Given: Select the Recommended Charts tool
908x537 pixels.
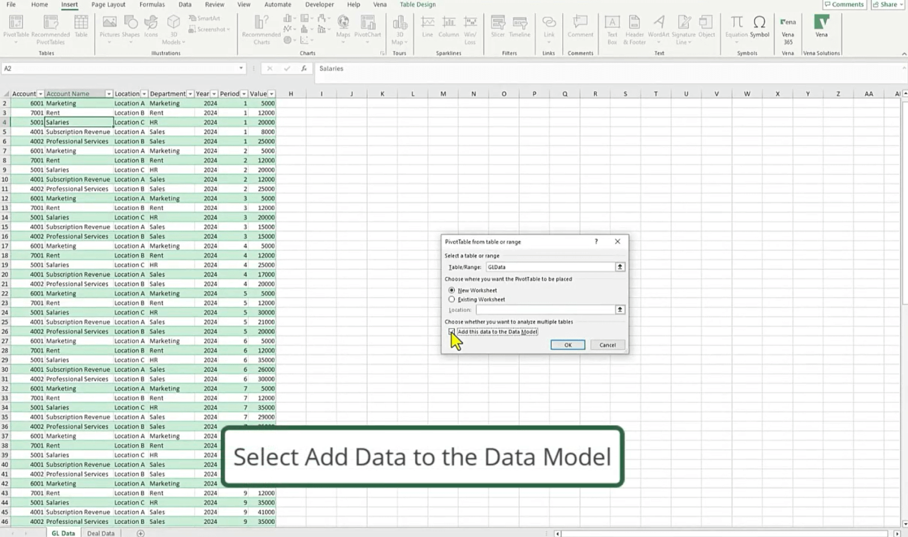Looking at the screenshot, I should (260, 28).
